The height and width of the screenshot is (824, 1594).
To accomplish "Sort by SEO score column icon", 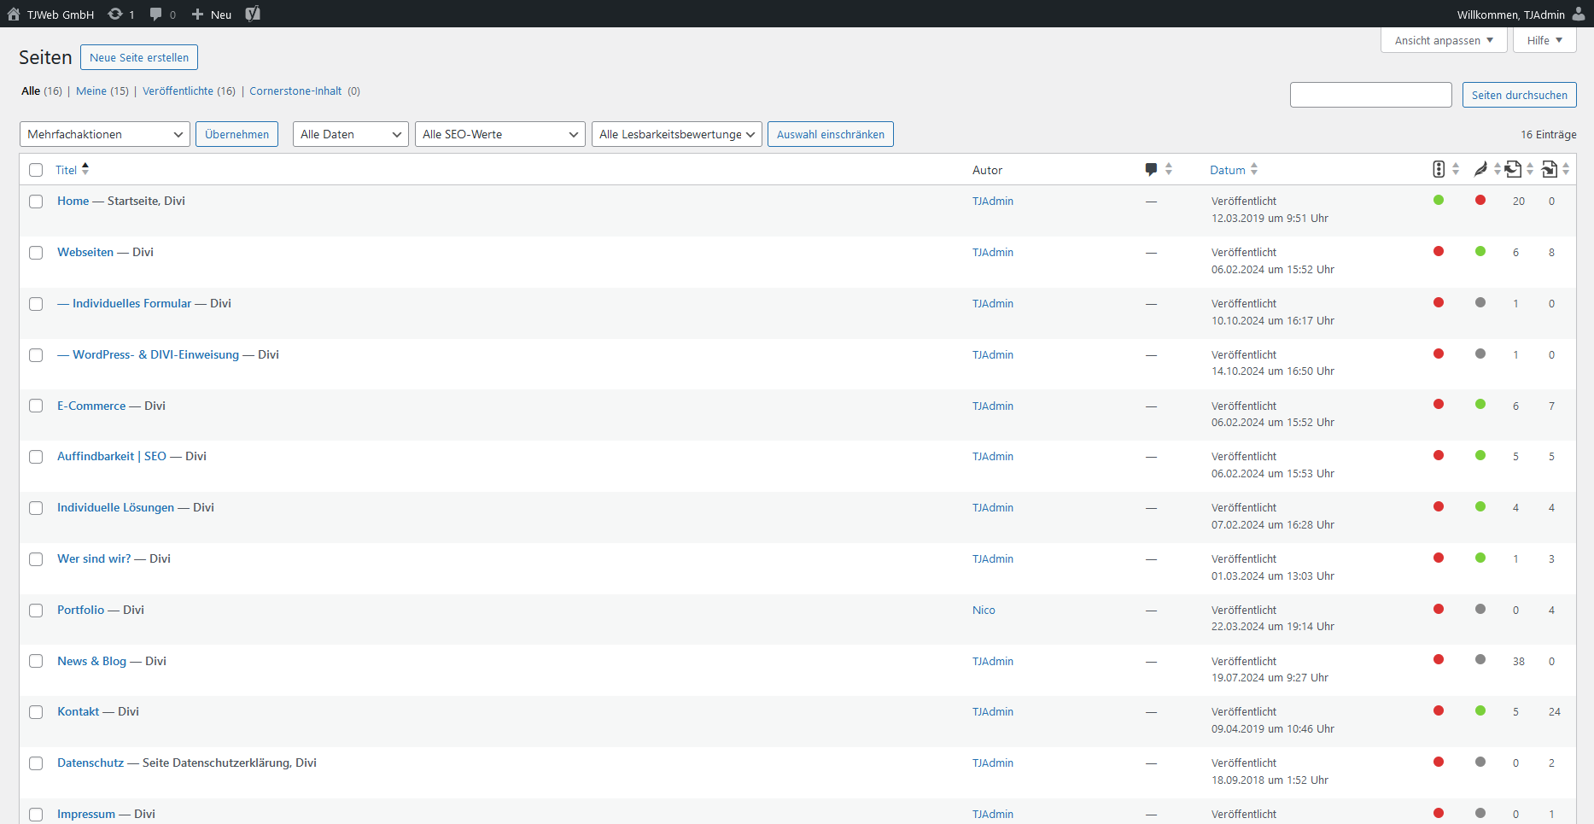I will [1439, 169].
